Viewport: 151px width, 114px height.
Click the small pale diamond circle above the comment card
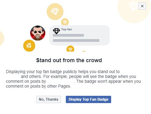[65, 22]
